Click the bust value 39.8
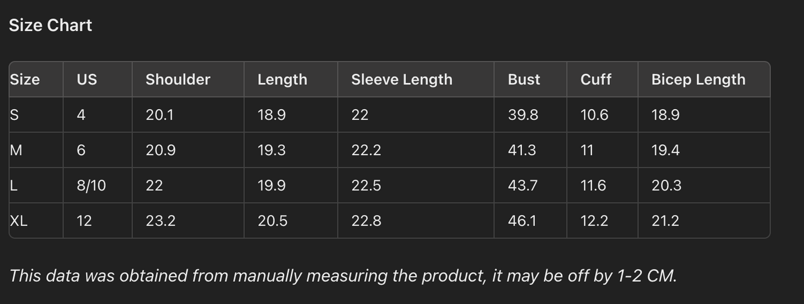 pos(522,115)
